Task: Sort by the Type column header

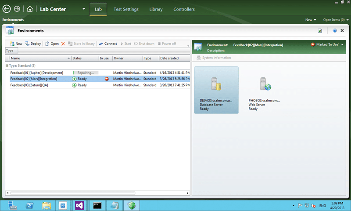Action: (x=150, y=58)
